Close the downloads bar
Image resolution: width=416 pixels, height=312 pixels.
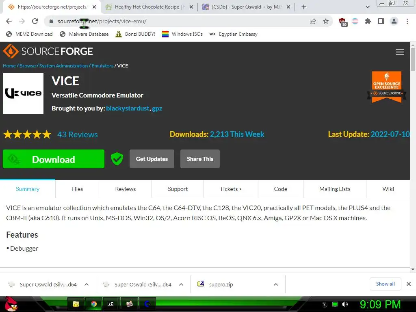409,284
